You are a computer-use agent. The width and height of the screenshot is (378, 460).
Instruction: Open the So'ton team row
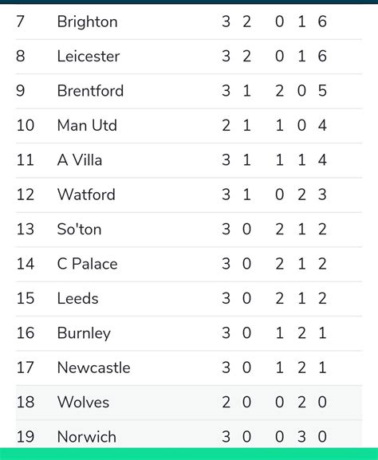coord(189,230)
